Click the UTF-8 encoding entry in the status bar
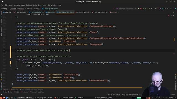Screen dimensions: 177x99 pyautogui.click(x=118, y=95)
